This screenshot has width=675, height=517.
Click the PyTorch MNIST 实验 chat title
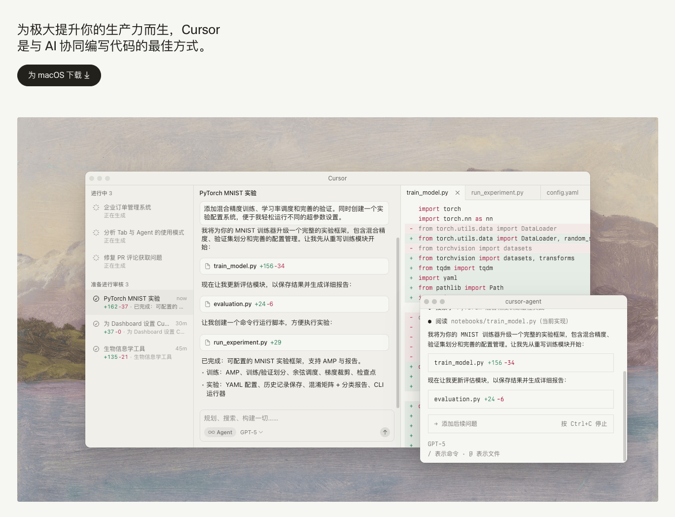(228, 193)
